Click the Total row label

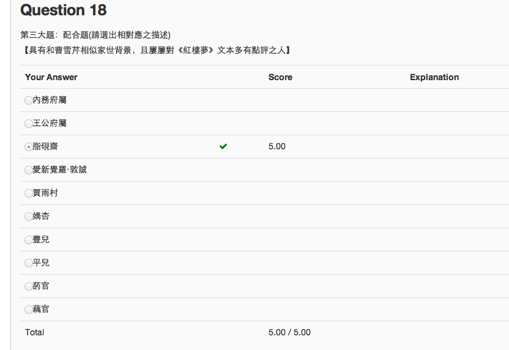(x=34, y=332)
